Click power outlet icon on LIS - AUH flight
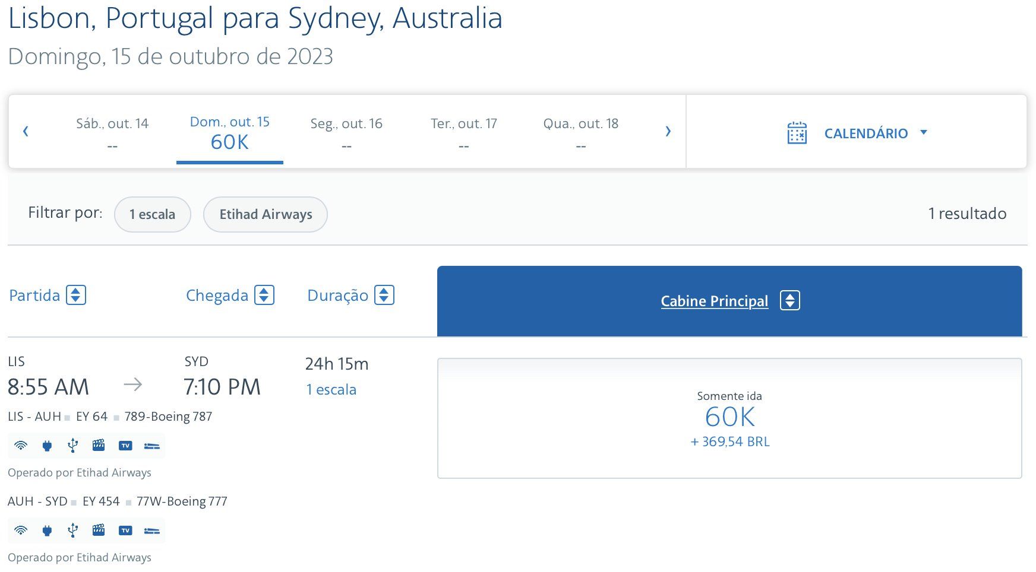This screenshot has height=572, width=1036. (47, 446)
